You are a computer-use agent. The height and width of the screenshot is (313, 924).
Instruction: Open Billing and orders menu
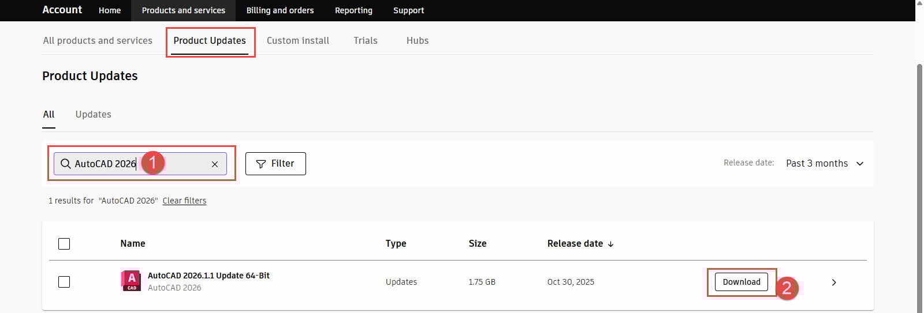coord(280,10)
